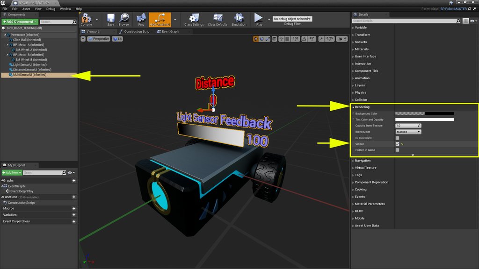Click Search Details input field
This screenshot has height=269, width=479.
point(406,21)
